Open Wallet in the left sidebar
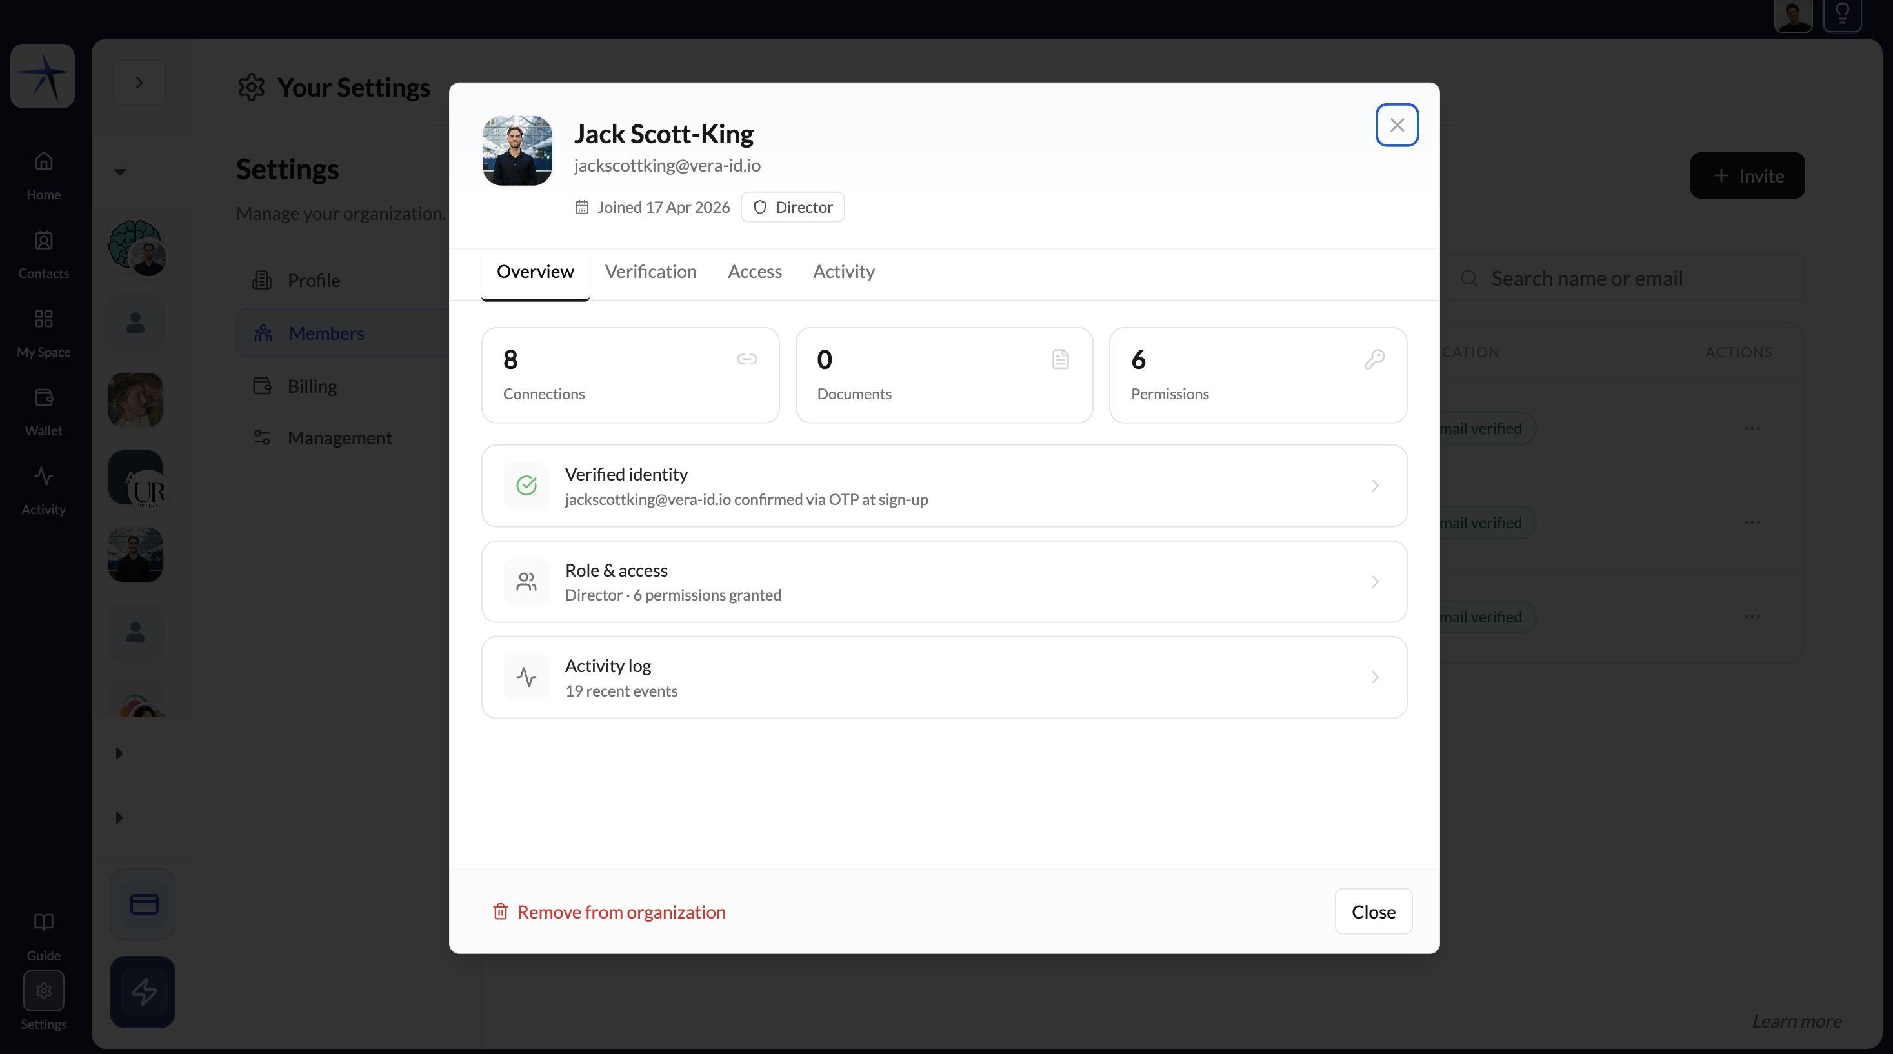The width and height of the screenshot is (1893, 1054). 43,412
